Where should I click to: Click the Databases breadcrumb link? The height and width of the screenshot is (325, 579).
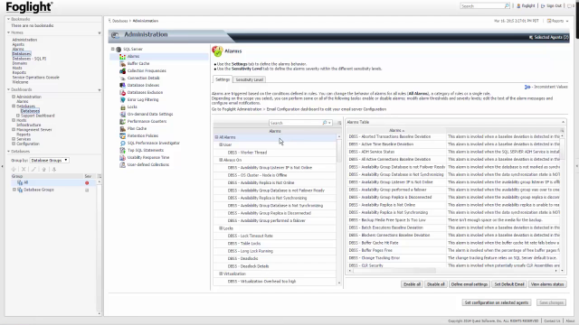click(119, 21)
